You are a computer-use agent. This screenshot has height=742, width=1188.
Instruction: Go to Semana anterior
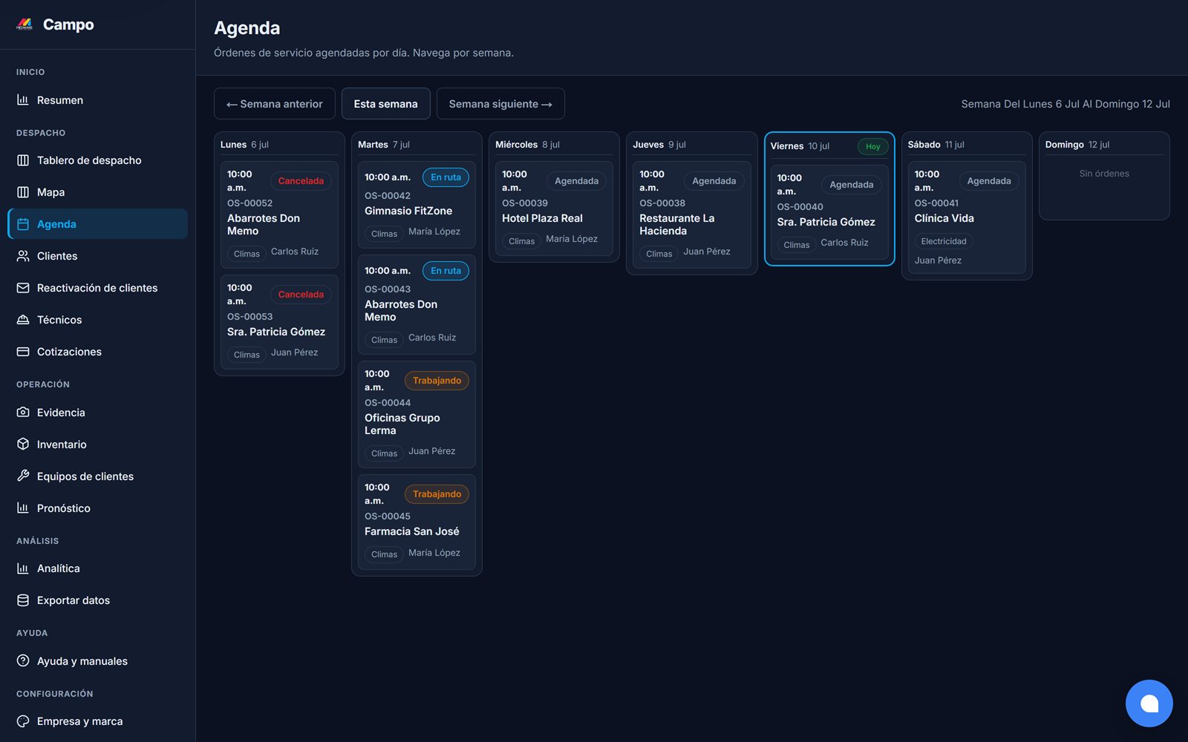[275, 104]
